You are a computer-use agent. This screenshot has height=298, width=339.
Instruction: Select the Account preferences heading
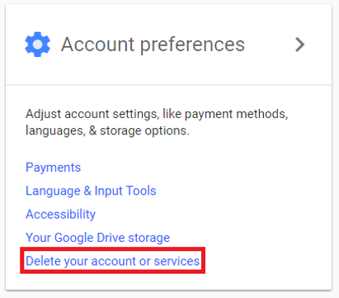tap(153, 45)
